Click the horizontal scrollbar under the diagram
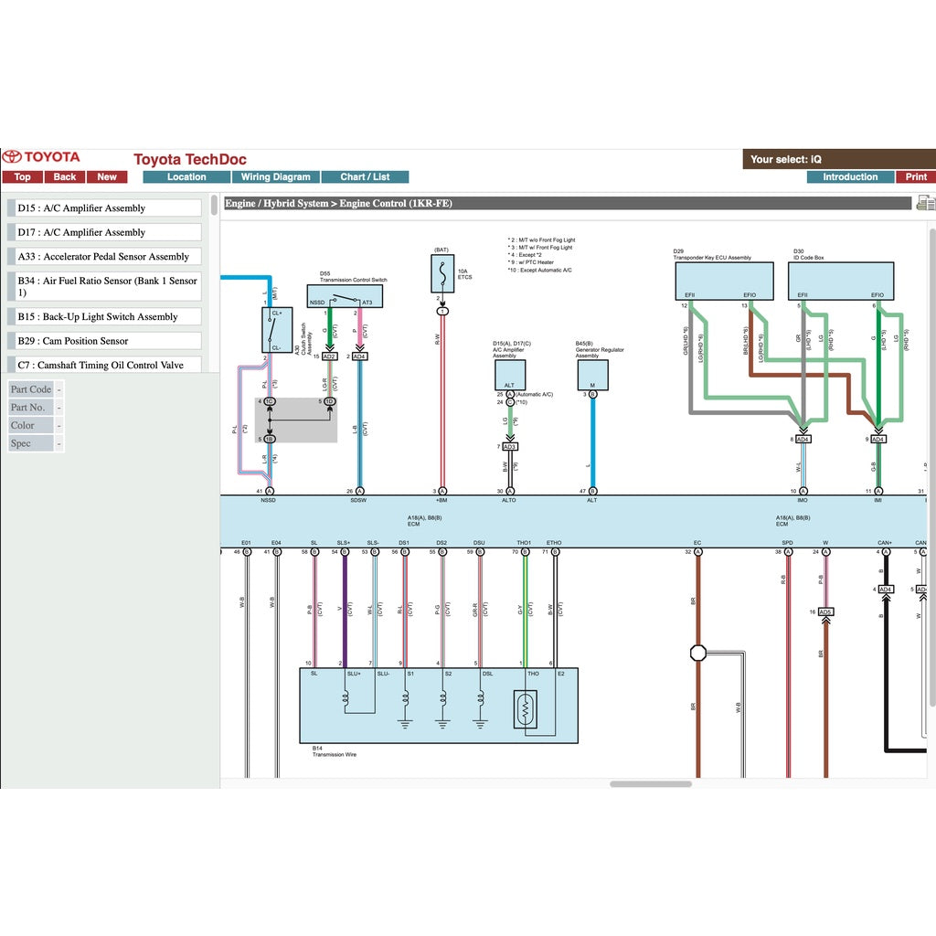936x936 pixels. tap(651, 783)
